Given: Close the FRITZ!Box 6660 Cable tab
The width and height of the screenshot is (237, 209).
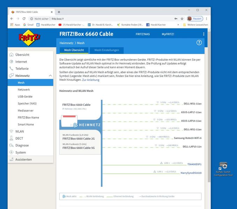Looking at the screenshot, I should coord(52,12).
